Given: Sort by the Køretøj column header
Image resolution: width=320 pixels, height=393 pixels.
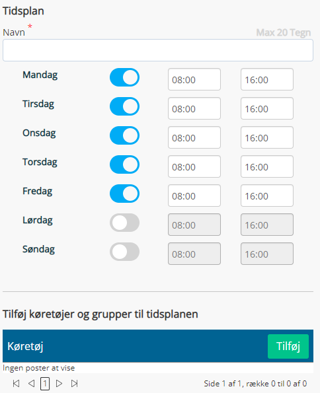Looking at the screenshot, I should [x=25, y=346].
